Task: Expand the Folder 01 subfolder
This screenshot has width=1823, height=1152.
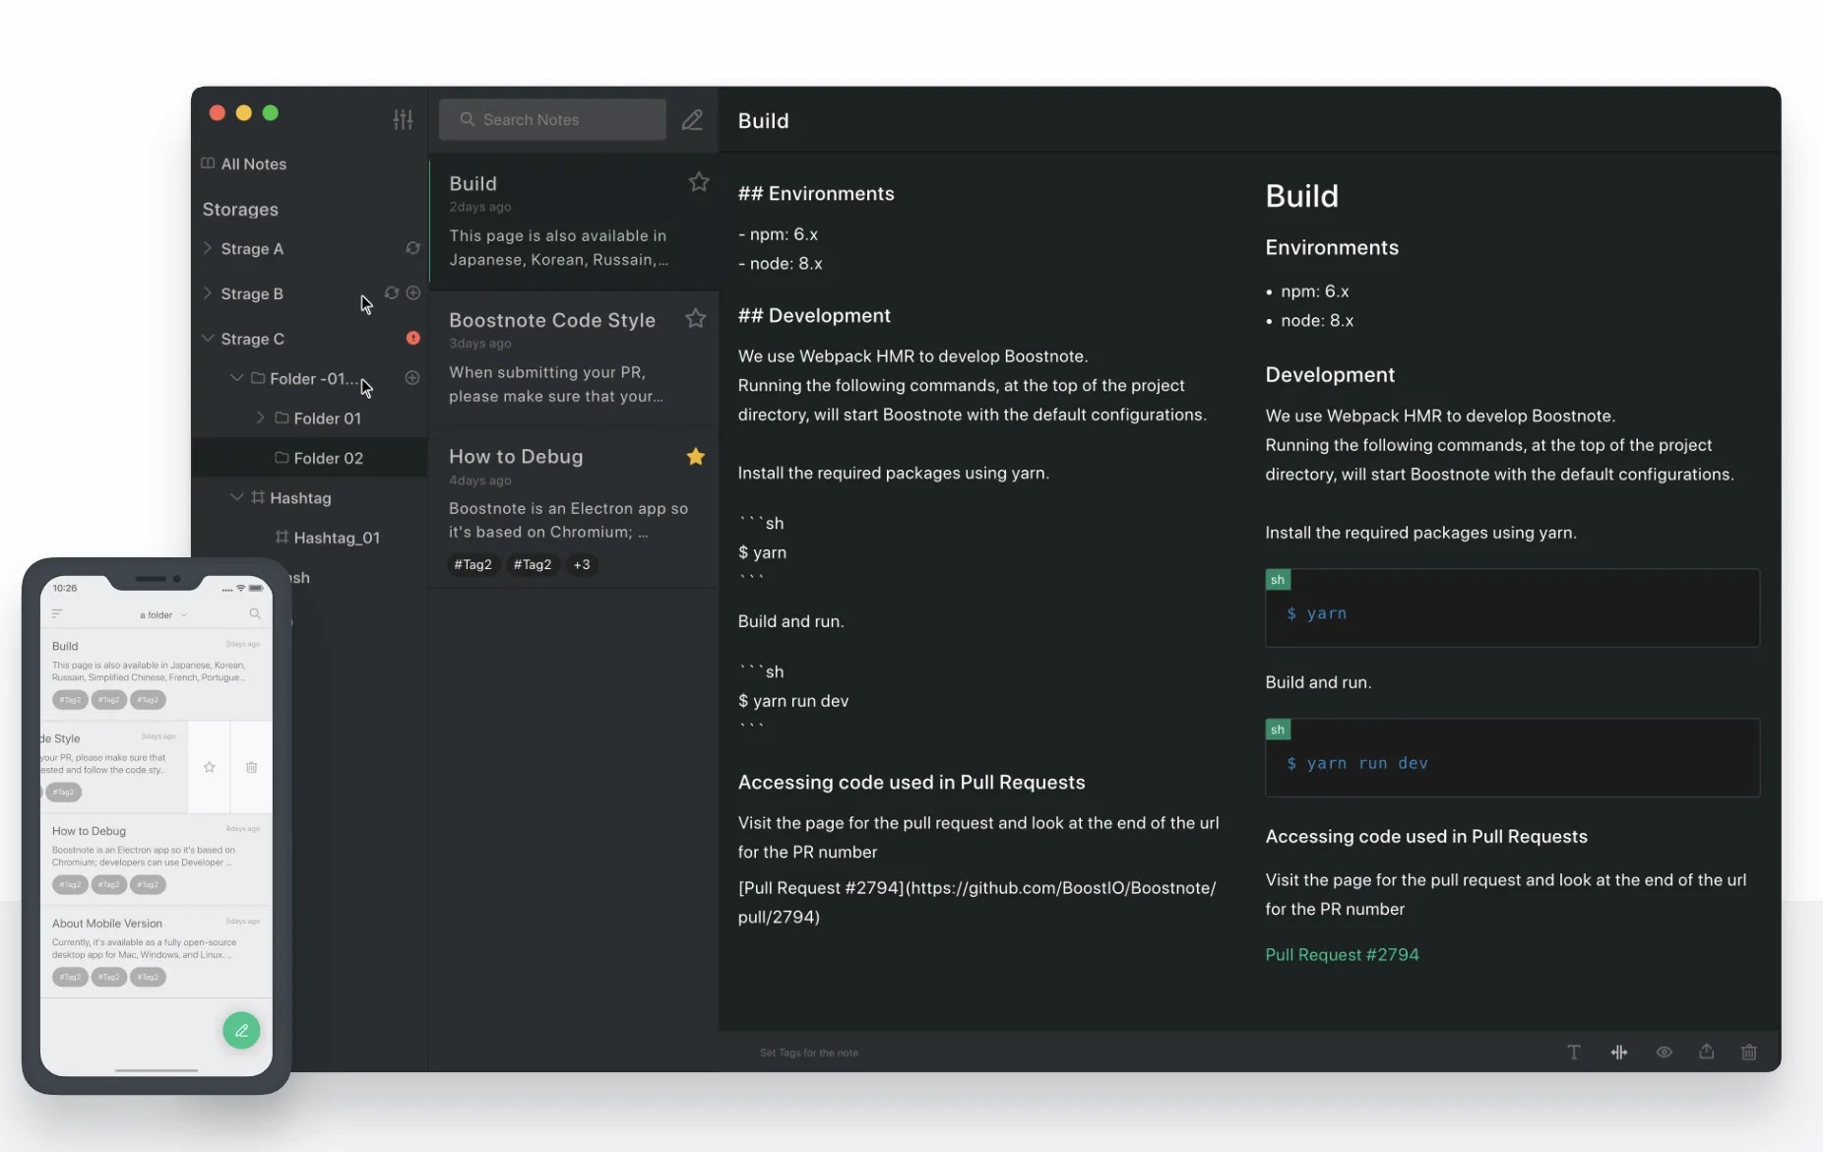Action: pos(260,417)
